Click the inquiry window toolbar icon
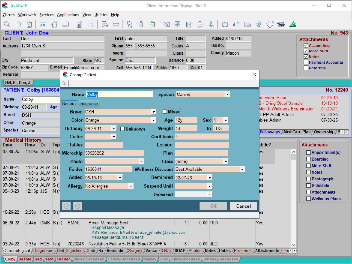352x264 pixels. [166, 24]
